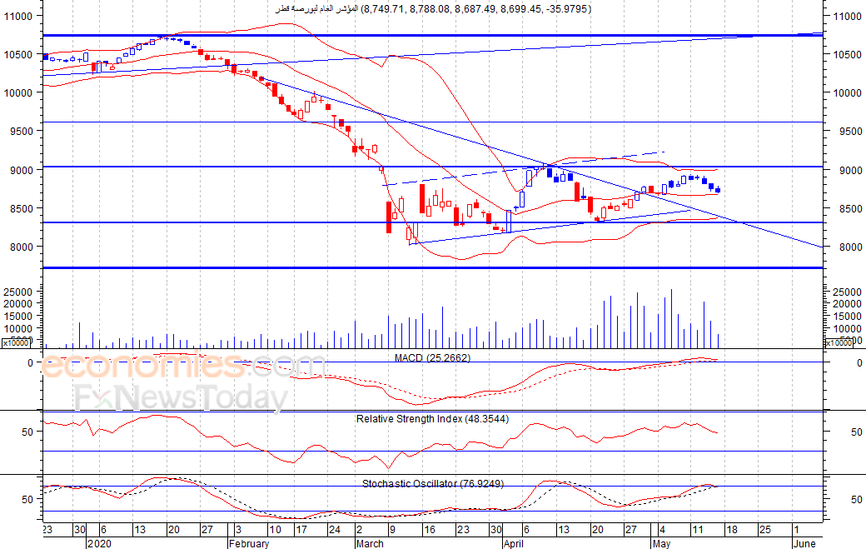Click the RSI panel's left '50' label
The height and width of the screenshot is (549, 866).
[27, 432]
